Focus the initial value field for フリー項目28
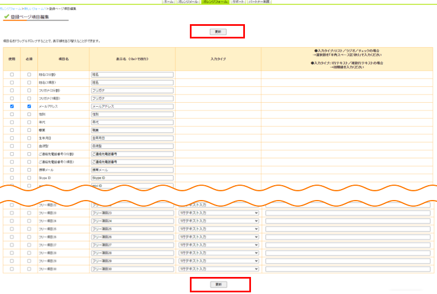 pos(347,253)
